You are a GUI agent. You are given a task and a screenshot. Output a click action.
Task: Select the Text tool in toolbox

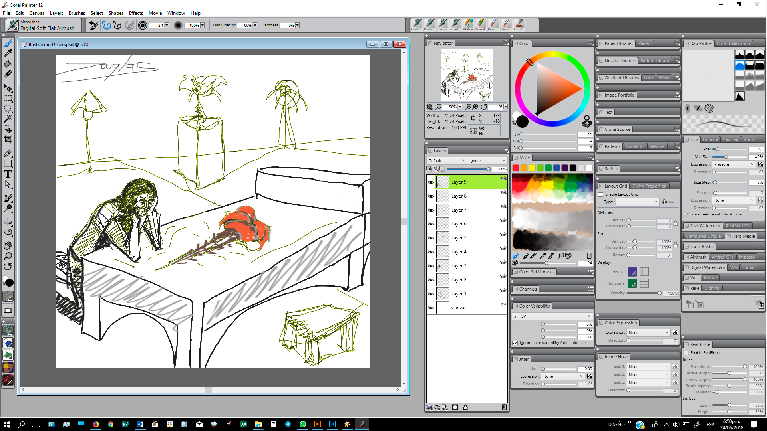8,174
